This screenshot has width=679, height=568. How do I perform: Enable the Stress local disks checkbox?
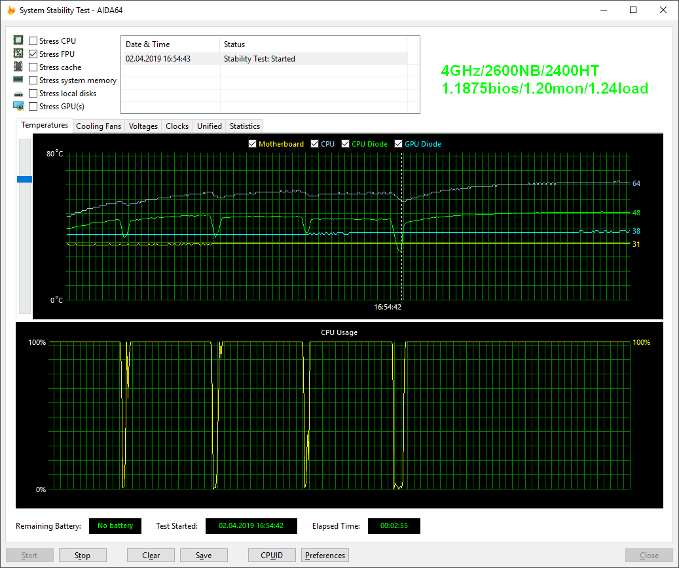coord(33,94)
